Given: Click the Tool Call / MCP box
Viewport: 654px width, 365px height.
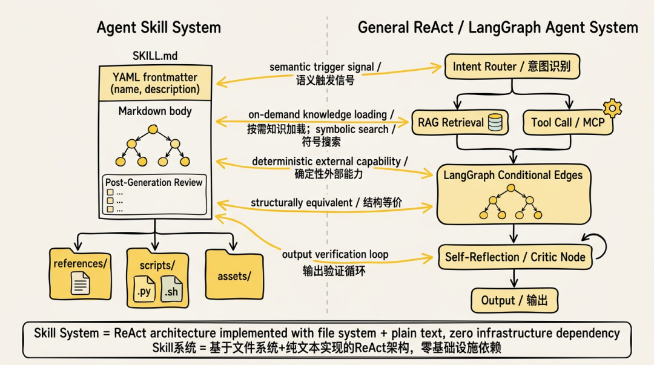Looking at the screenshot, I should point(568,122).
